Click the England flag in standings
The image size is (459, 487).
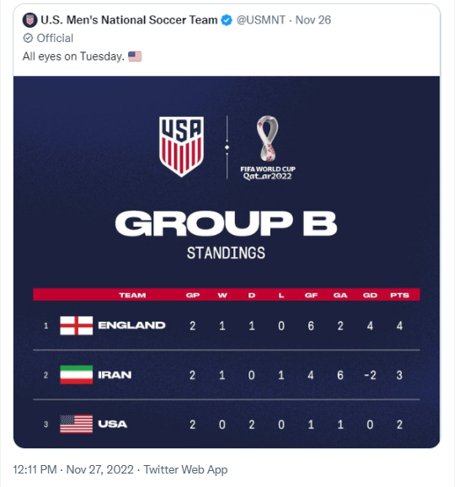pos(77,325)
